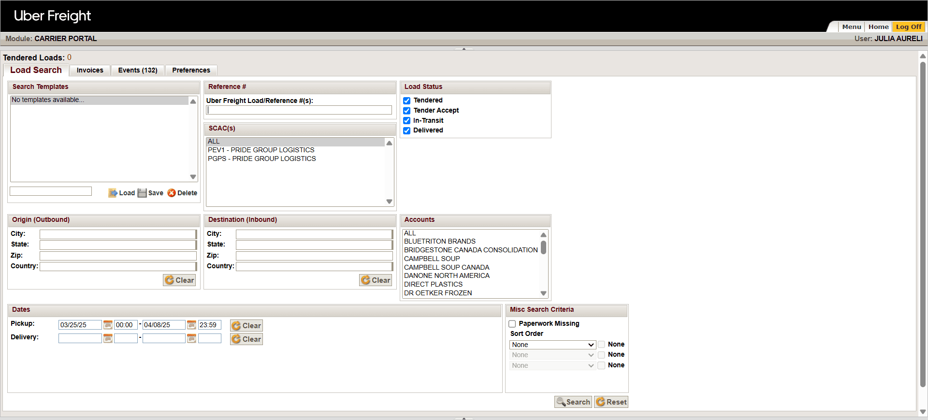Screen dimensions: 928x420
Task: Select BLUETRITON BRANDS in Accounts list
Action: point(440,241)
